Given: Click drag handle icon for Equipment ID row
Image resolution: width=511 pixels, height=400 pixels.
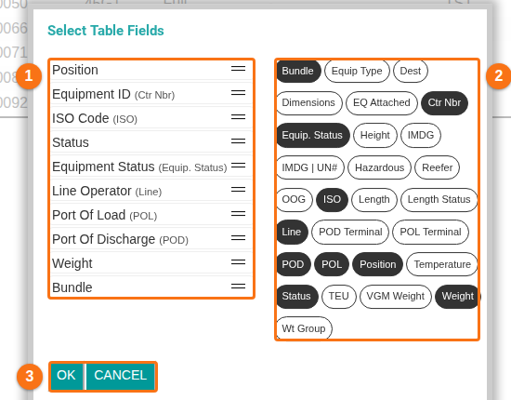Looking at the screenshot, I should [238, 93].
